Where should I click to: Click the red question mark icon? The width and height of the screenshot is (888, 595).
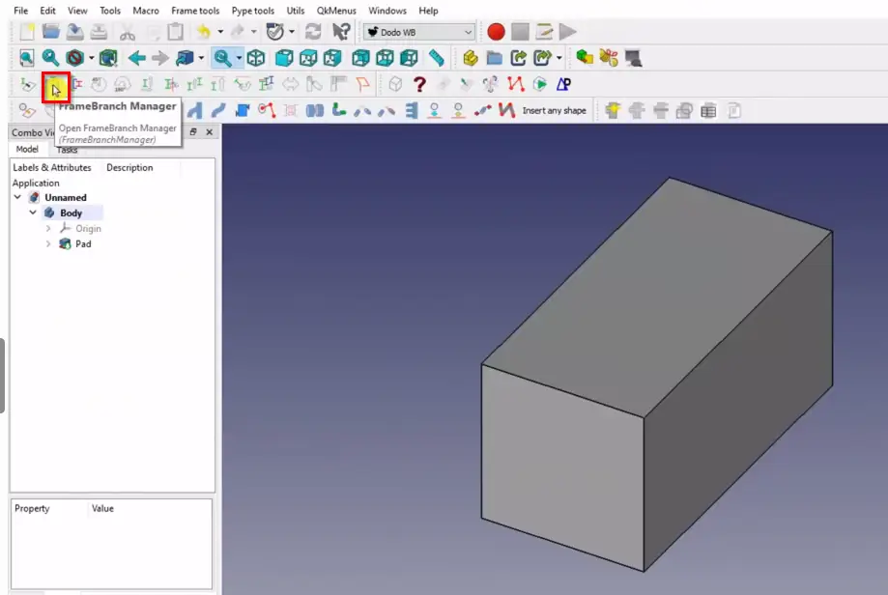(419, 85)
